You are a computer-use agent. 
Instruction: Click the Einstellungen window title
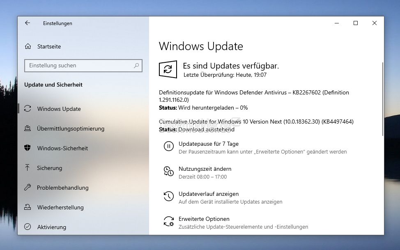click(57, 23)
